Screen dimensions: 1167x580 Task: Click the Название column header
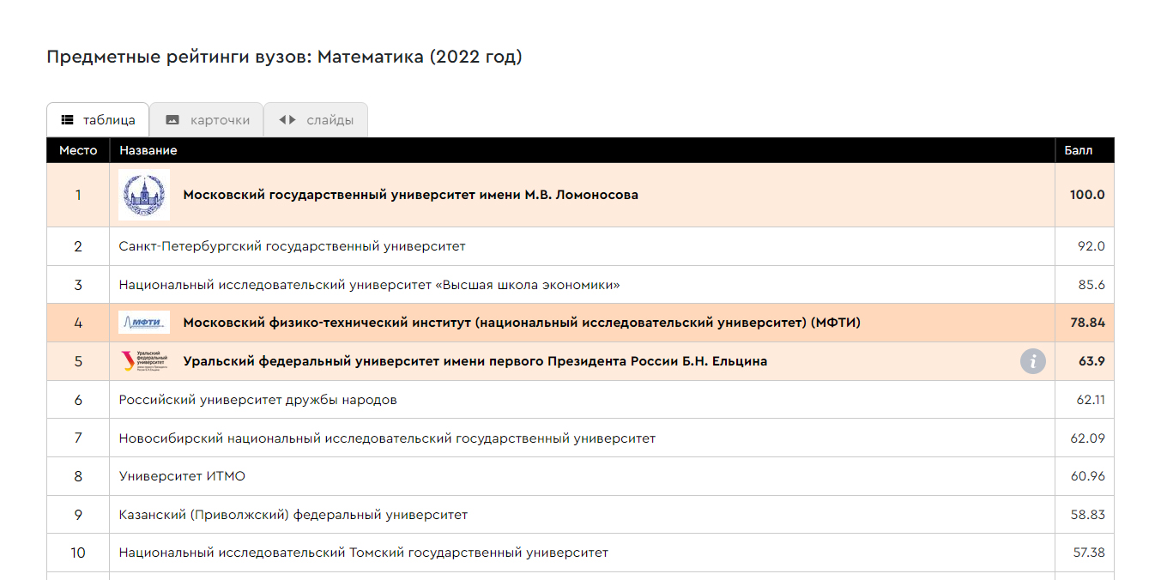[x=148, y=150]
